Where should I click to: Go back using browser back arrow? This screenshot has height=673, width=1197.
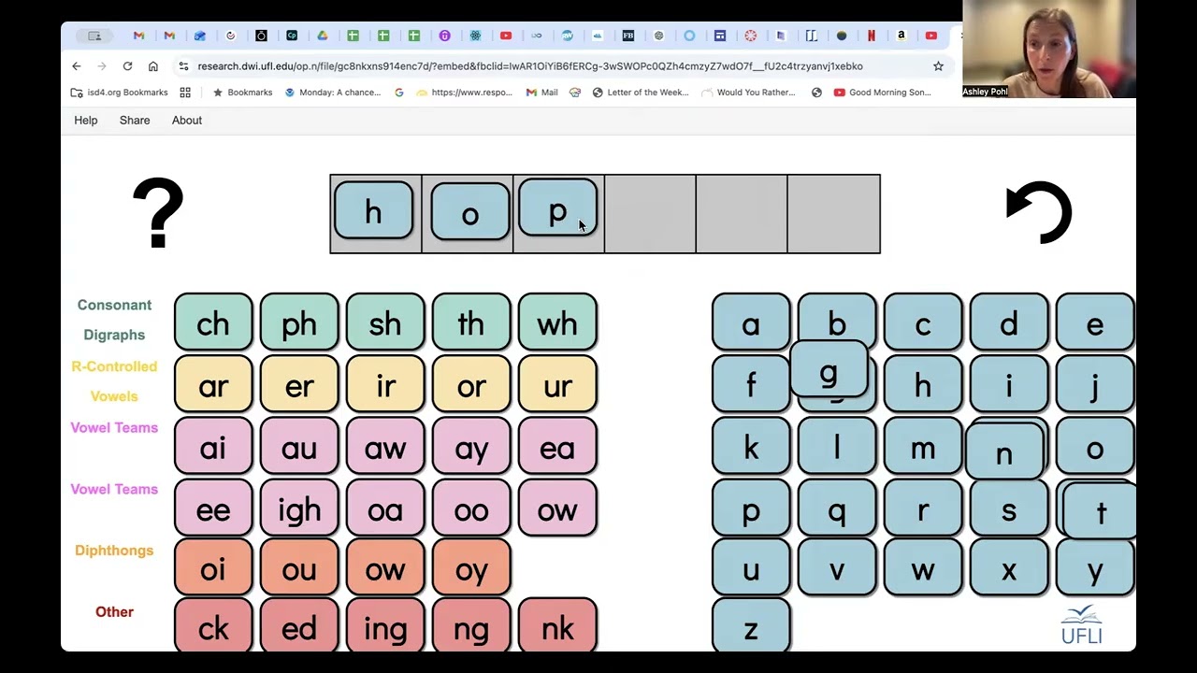(77, 66)
